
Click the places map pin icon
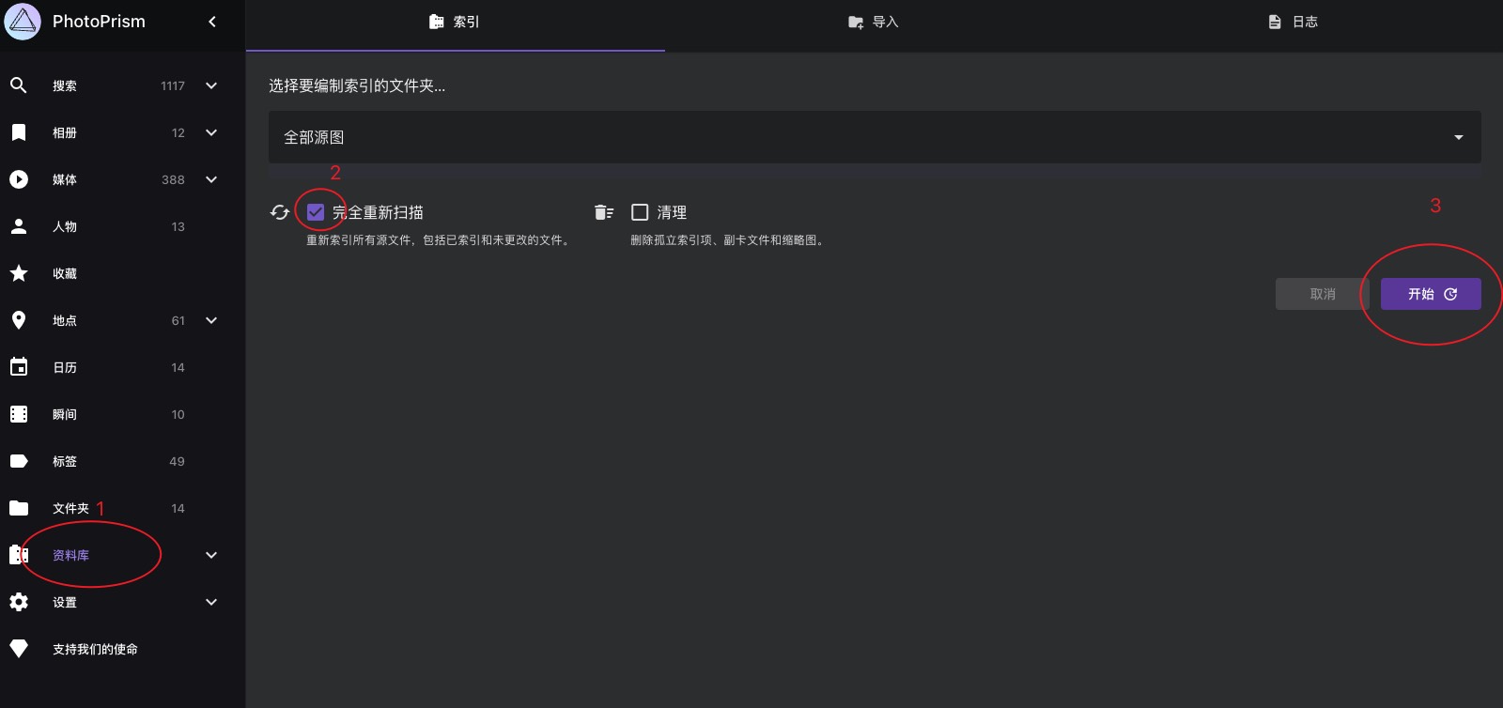(x=19, y=320)
